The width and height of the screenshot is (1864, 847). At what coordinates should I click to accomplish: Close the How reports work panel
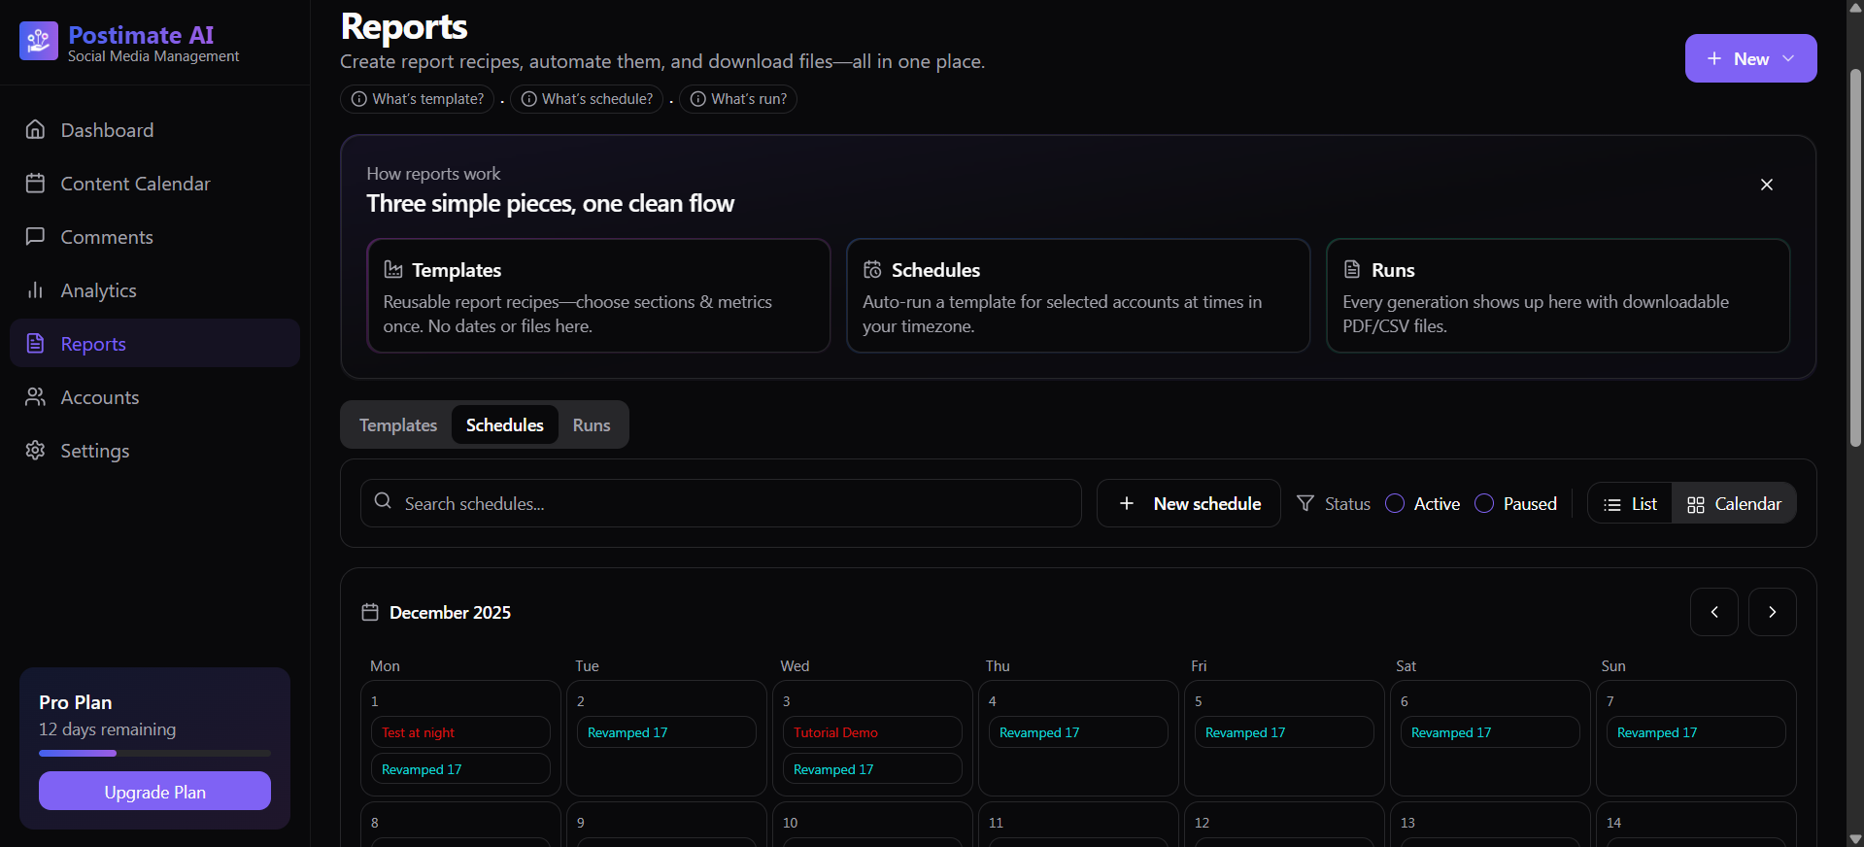pyautogui.click(x=1767, y=185)
